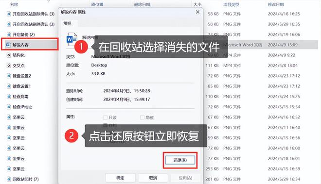Screen dimensions: 321x184
Task: Click the Word icon beside 解说内容 in list
Action: tap(8, 45)
